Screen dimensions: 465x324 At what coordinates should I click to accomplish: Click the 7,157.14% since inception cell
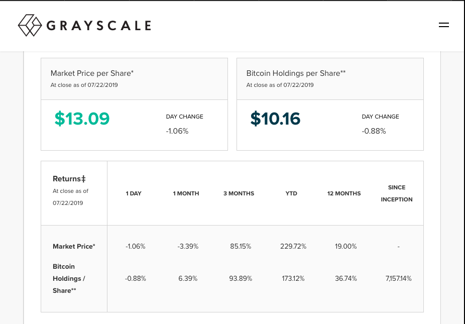pos(398,279)
